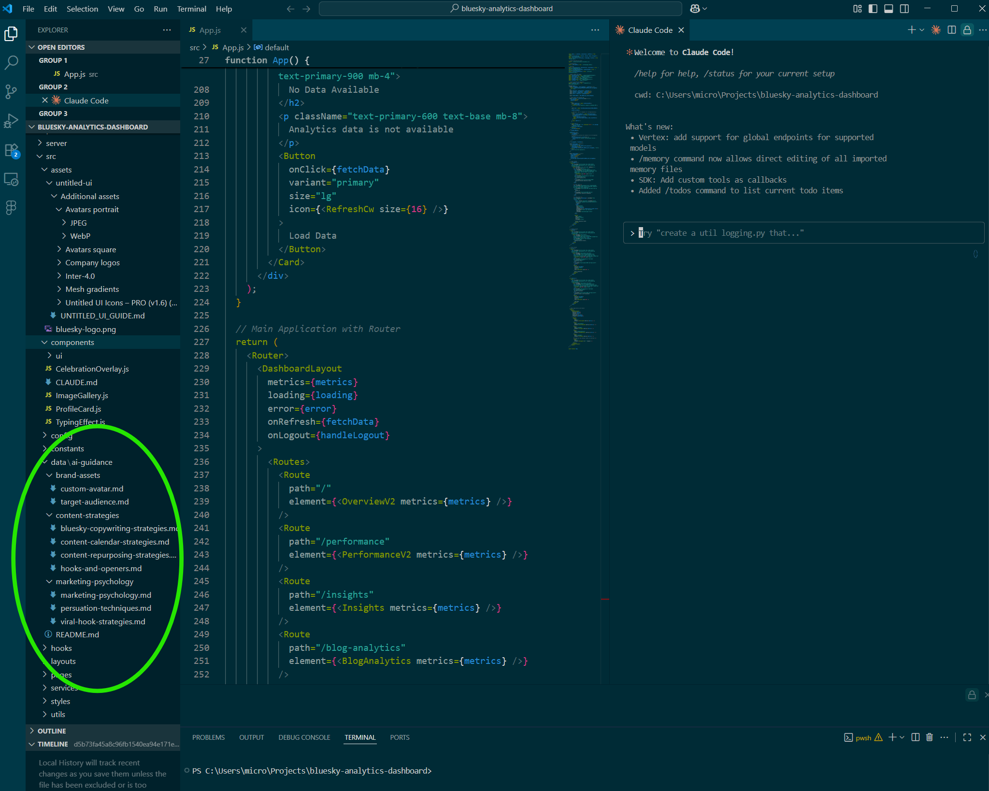Viewport: 989px width, 791px height.
Task: Toggle Primary Side Bar visibility
Action: point(873,9)
